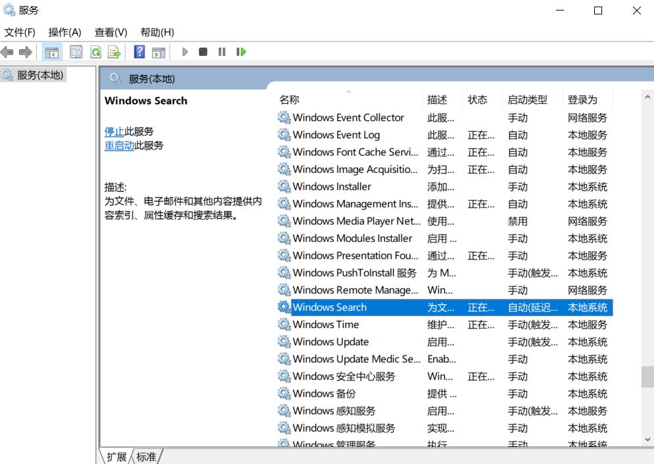Select the Windows PushToInstall 服务 name
Screen dimensions: 654x464
(x=354, y=273)
